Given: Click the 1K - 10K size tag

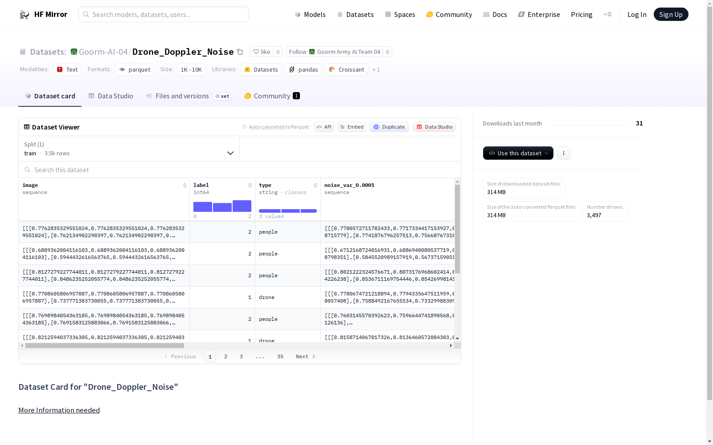Looking at the screenshot, I should pyautogui.click(x=191, y=69).
